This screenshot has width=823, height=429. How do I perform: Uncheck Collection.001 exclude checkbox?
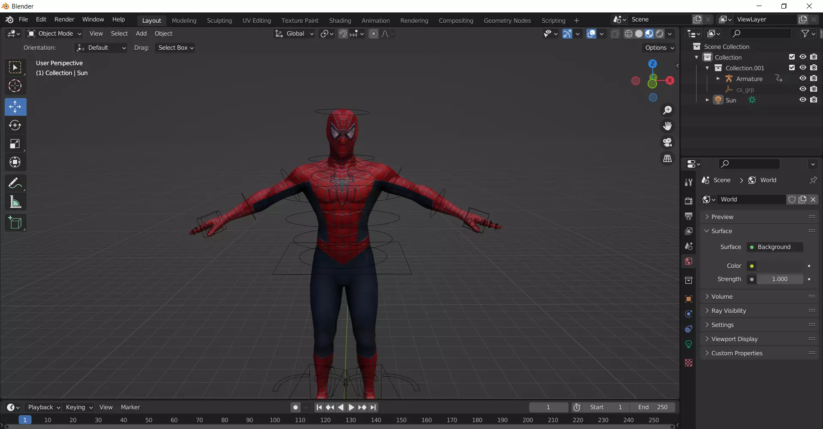coord(792,68)
